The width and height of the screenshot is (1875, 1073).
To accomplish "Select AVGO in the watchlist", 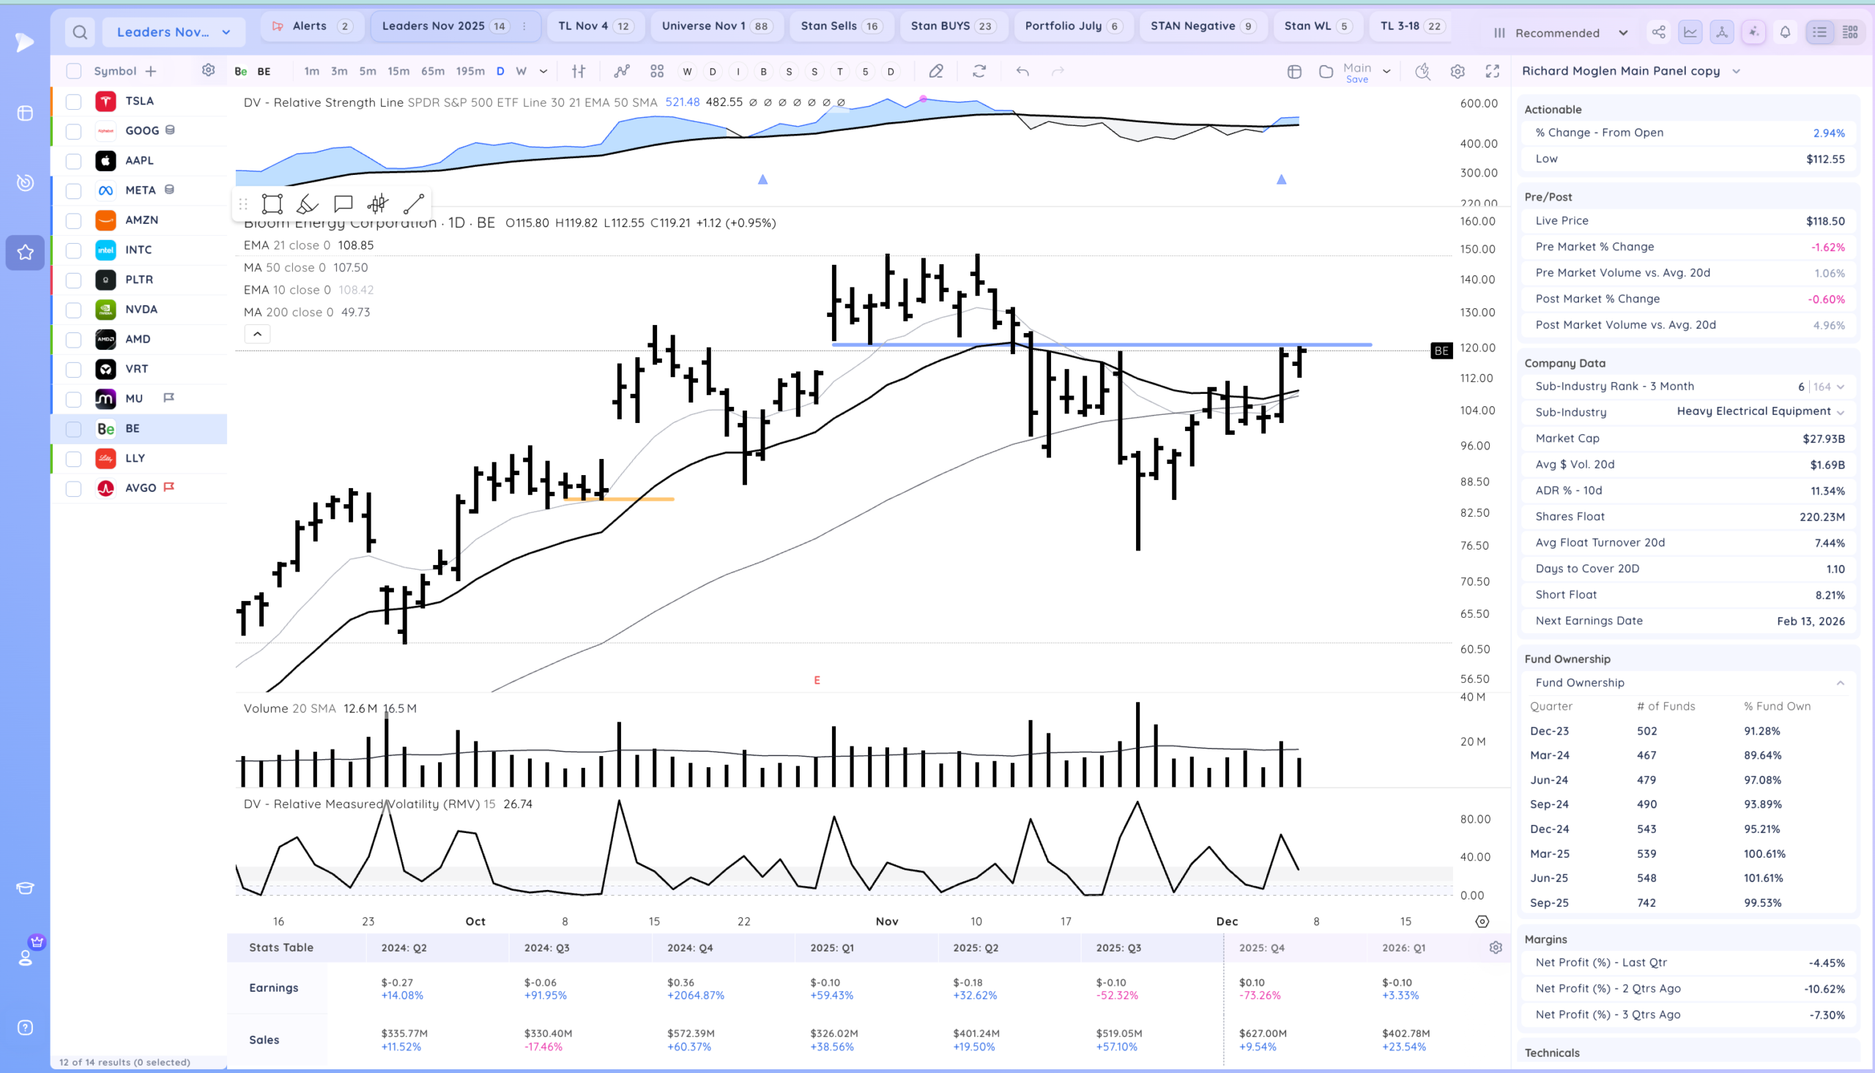I will pos(140,488).
